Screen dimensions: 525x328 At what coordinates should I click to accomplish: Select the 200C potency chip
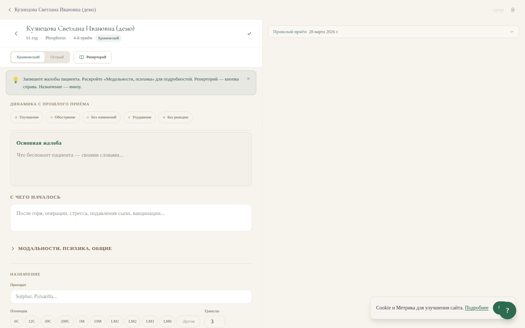[x=65, y=321]
